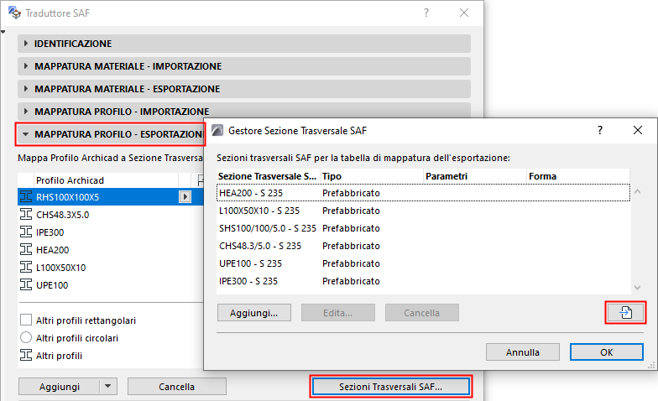Expand MAPPATURA MATERIALE - ESPORTAZIONE panel
Viewport: 658px width, 401px height.
click(x=243, y=89)
